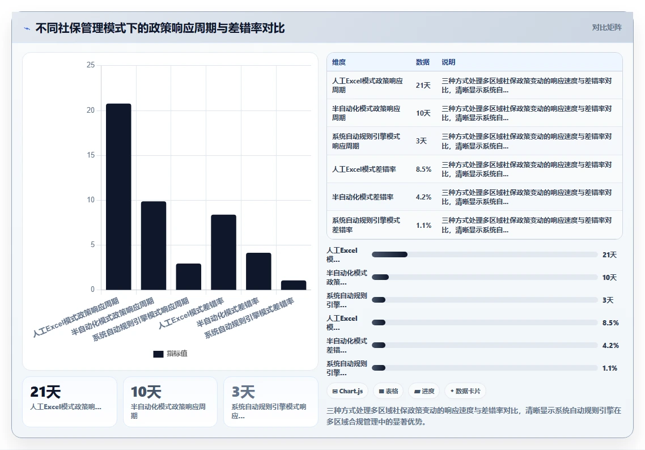
Task: Open the 10天 data card
Action: click(x=170, y=402)
